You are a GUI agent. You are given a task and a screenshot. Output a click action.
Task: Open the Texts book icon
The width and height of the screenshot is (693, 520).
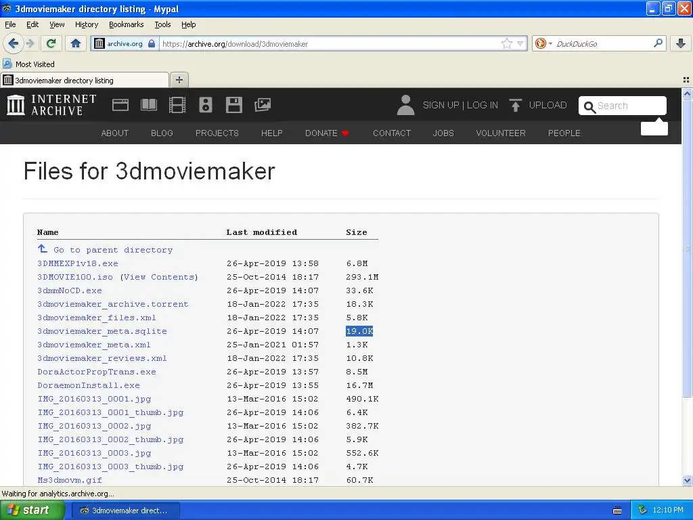(x=148, y=105)
